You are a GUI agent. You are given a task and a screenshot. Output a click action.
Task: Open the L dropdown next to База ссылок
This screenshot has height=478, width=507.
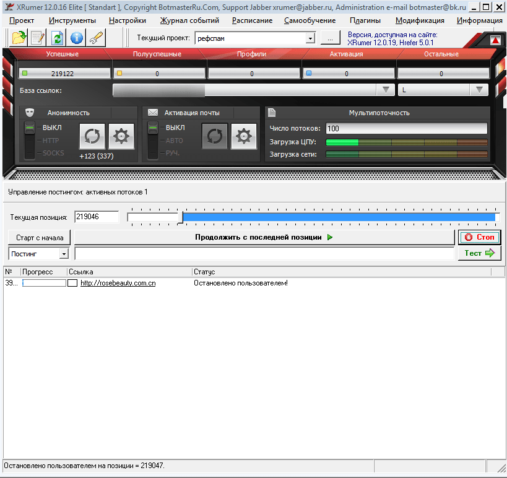[x=479, y=90]
